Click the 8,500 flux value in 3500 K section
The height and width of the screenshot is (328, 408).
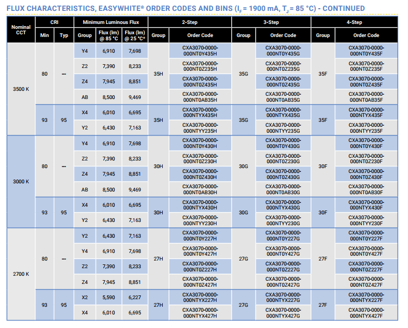109,97
